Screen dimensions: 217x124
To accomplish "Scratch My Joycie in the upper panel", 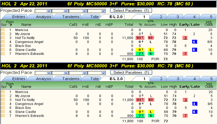I will point(3,34).
